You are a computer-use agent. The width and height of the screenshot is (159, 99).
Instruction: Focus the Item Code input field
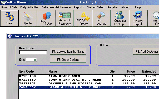click(33, 52)
